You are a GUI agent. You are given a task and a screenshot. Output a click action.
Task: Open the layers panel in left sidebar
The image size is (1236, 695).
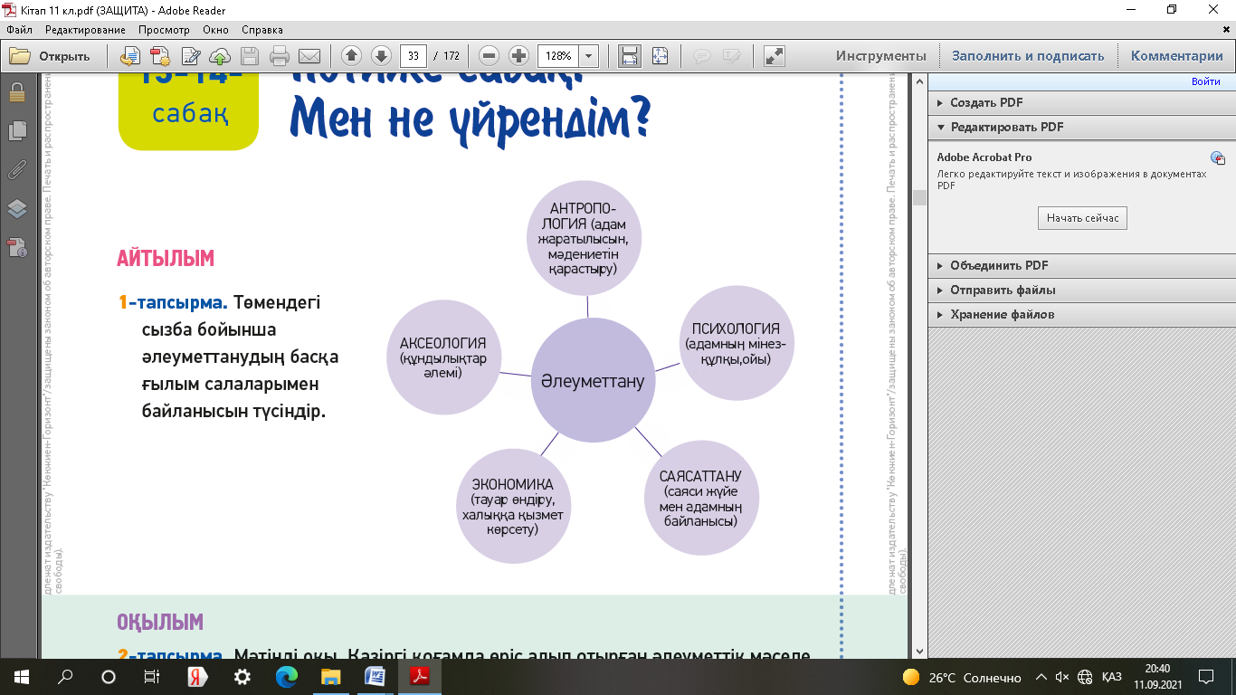[x=16, y=209]
